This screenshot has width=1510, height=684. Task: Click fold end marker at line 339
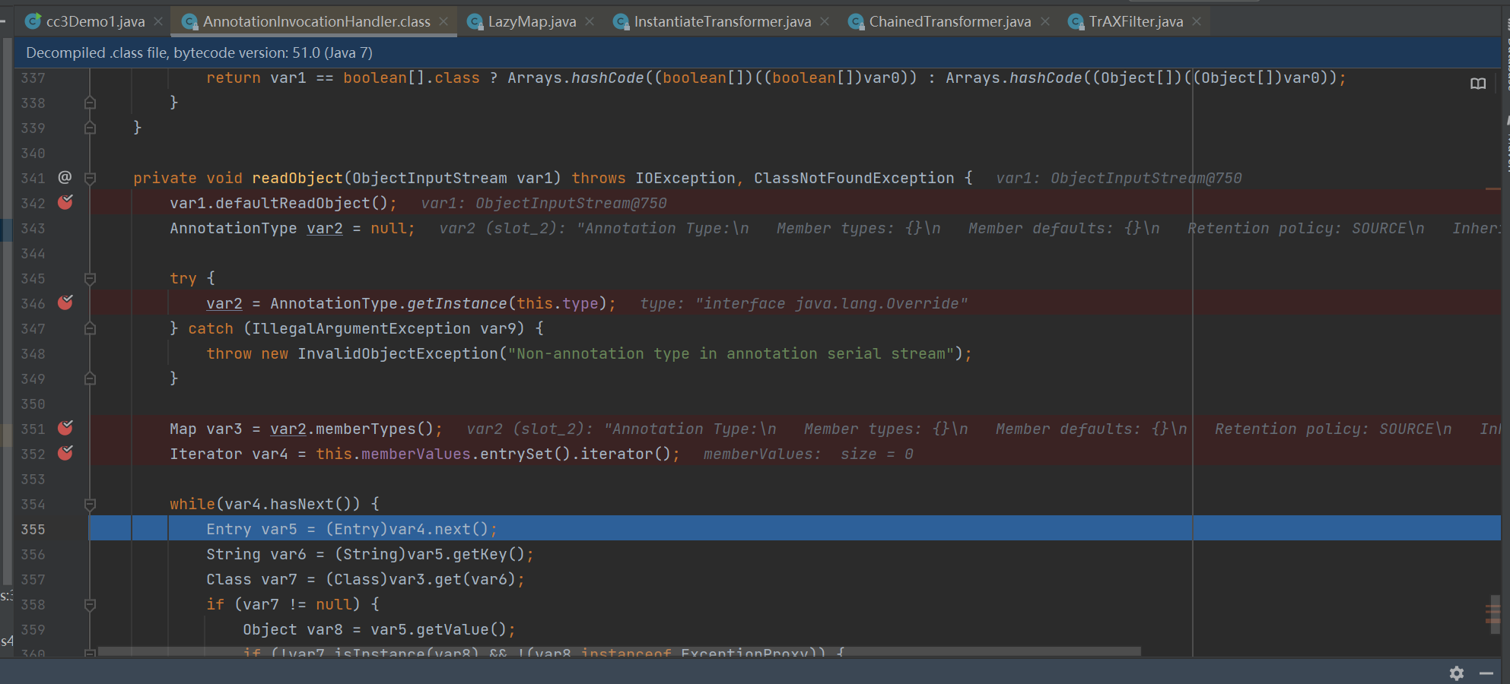[x=90, y=128]
